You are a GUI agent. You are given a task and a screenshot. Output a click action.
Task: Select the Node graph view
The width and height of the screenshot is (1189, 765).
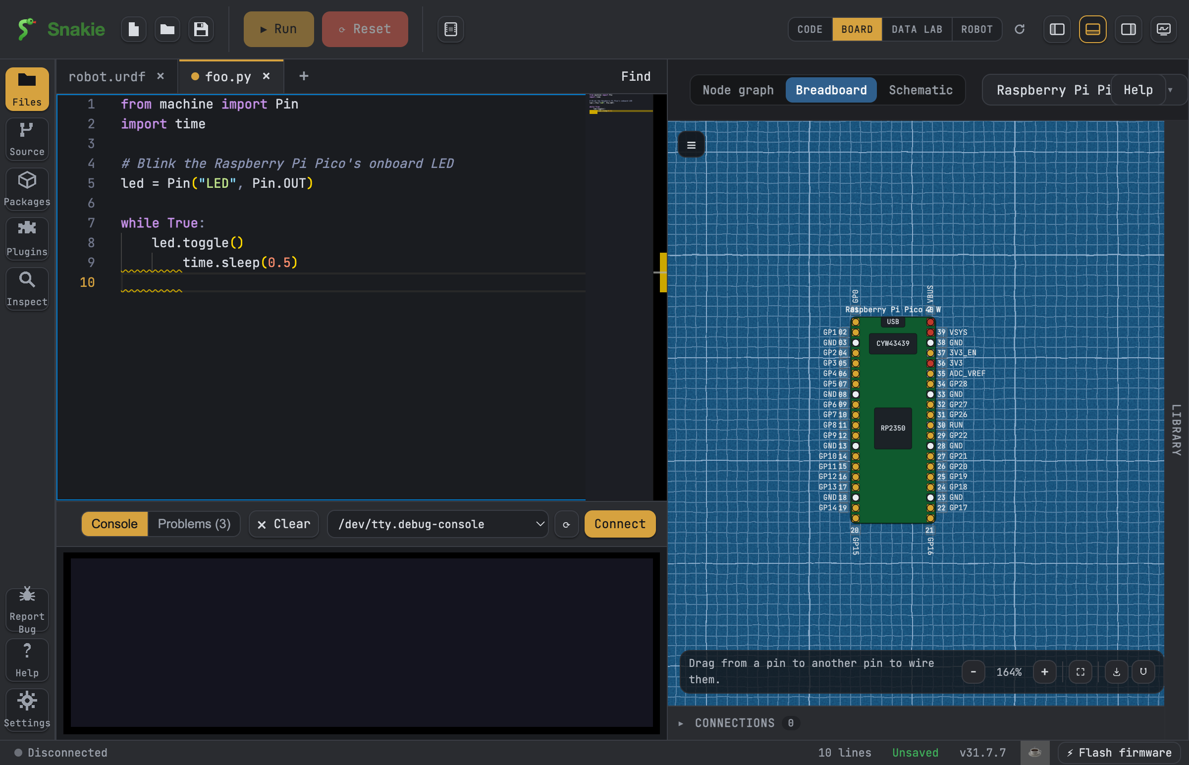(738, 90)
